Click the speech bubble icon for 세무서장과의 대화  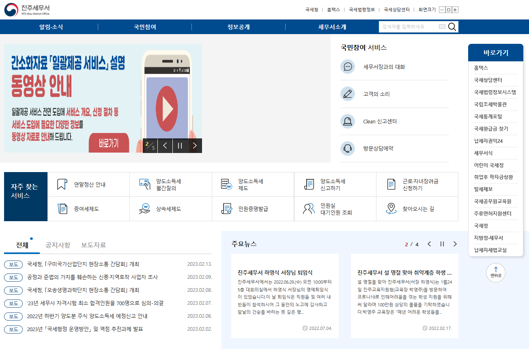[x=348, y=67]
